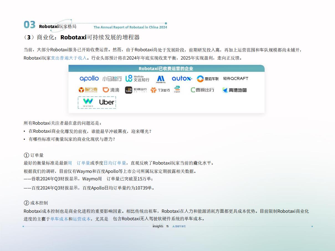The height and width of the screenshot is (251, 335).
Task: Click the large 03 chapter number
Action: (x=30, y=25)
